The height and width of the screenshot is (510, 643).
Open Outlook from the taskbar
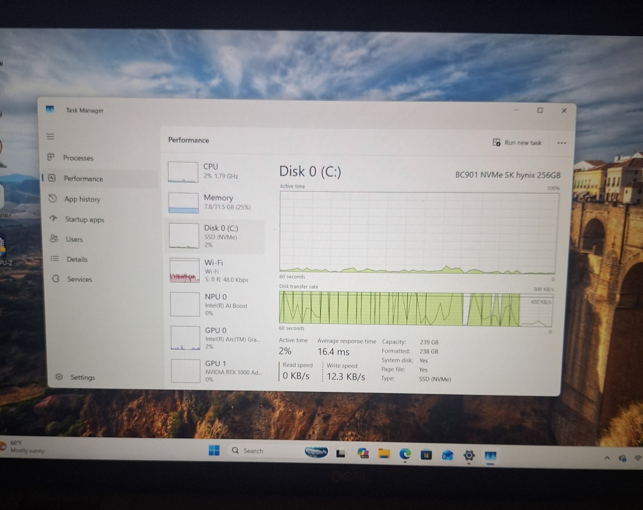coord(447,455)
